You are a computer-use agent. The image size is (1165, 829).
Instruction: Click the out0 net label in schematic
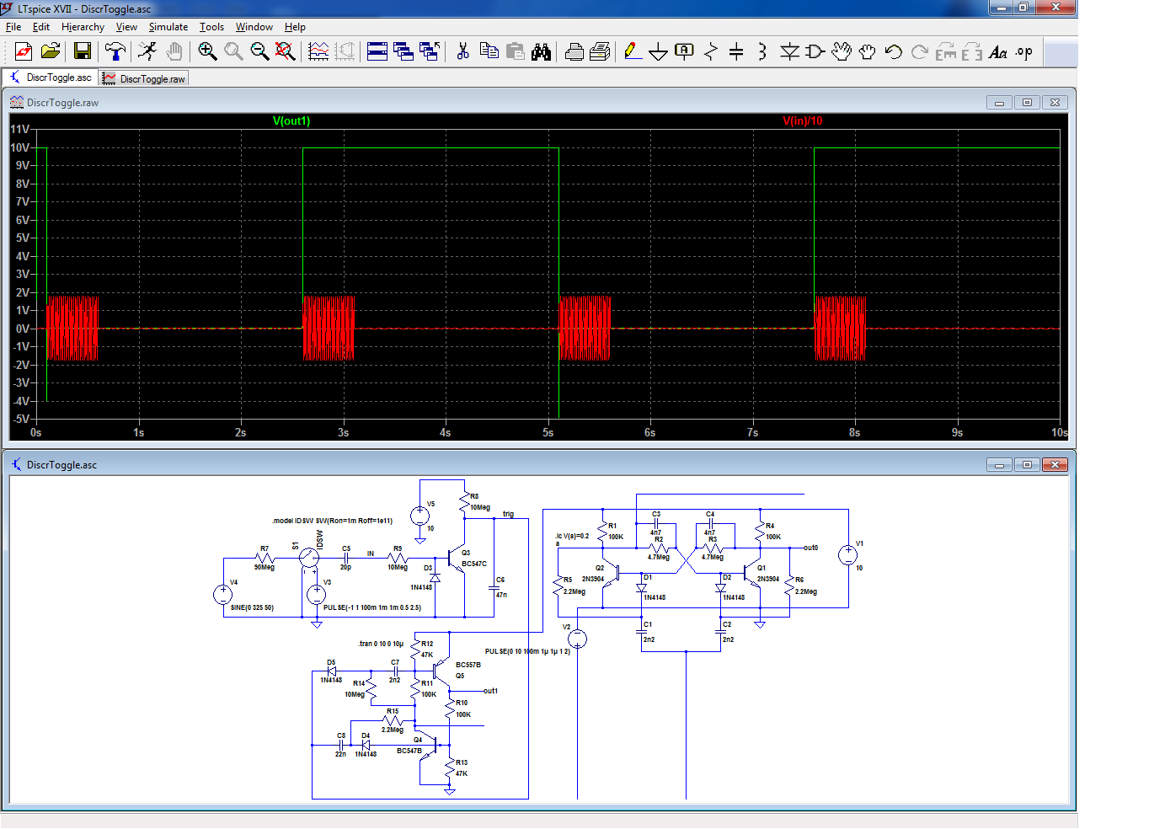(810, 548)
